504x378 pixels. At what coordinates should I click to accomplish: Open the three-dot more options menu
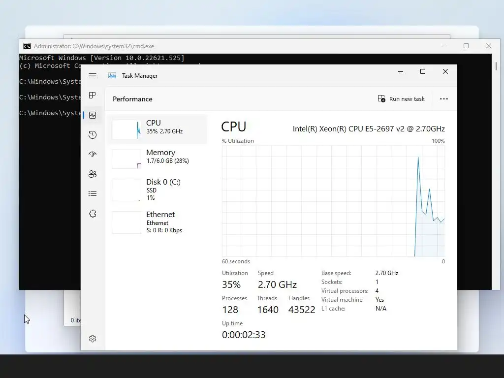pyautogui.click(x=444, y=98)
